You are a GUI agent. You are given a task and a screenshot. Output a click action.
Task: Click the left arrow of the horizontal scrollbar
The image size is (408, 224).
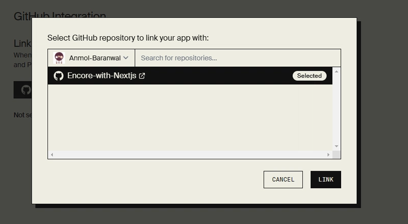pyautogui.click(x=52, y=155)
